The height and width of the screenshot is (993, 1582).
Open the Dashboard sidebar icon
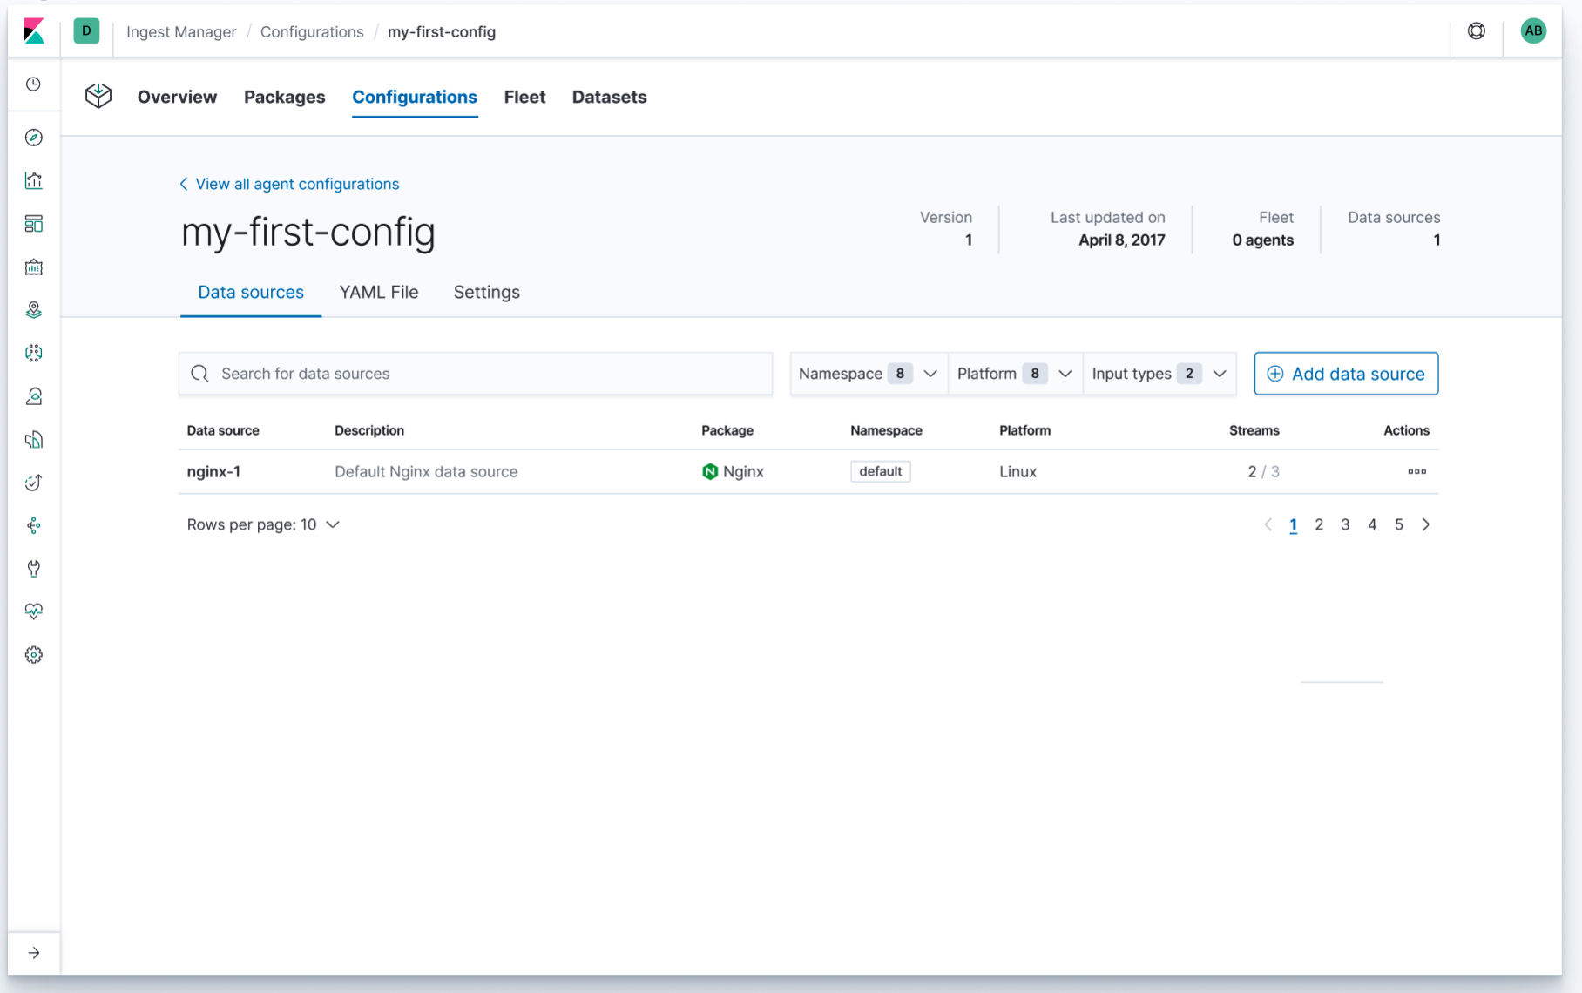pos(33,224)
